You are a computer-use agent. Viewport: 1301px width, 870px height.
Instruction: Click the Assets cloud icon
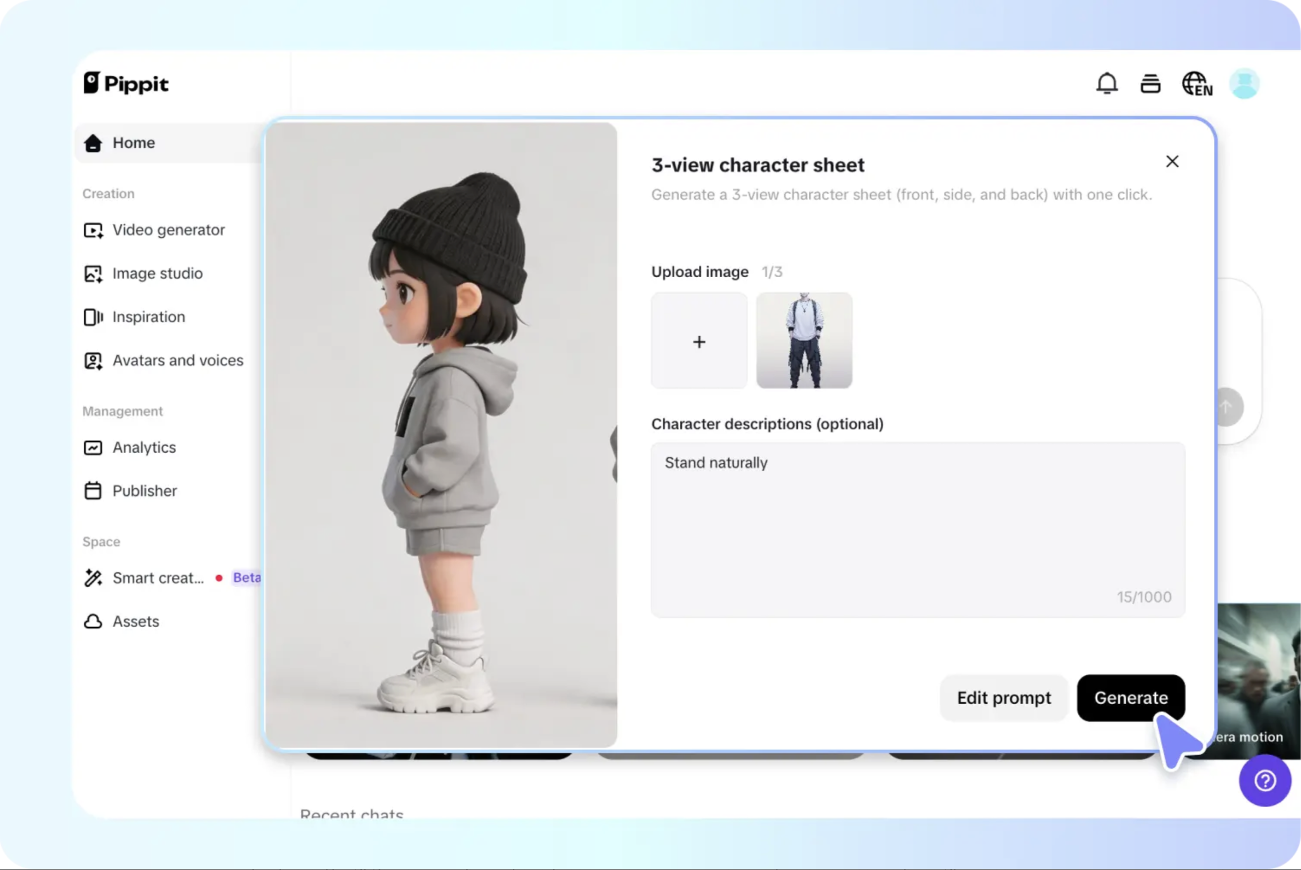(93, 622)
